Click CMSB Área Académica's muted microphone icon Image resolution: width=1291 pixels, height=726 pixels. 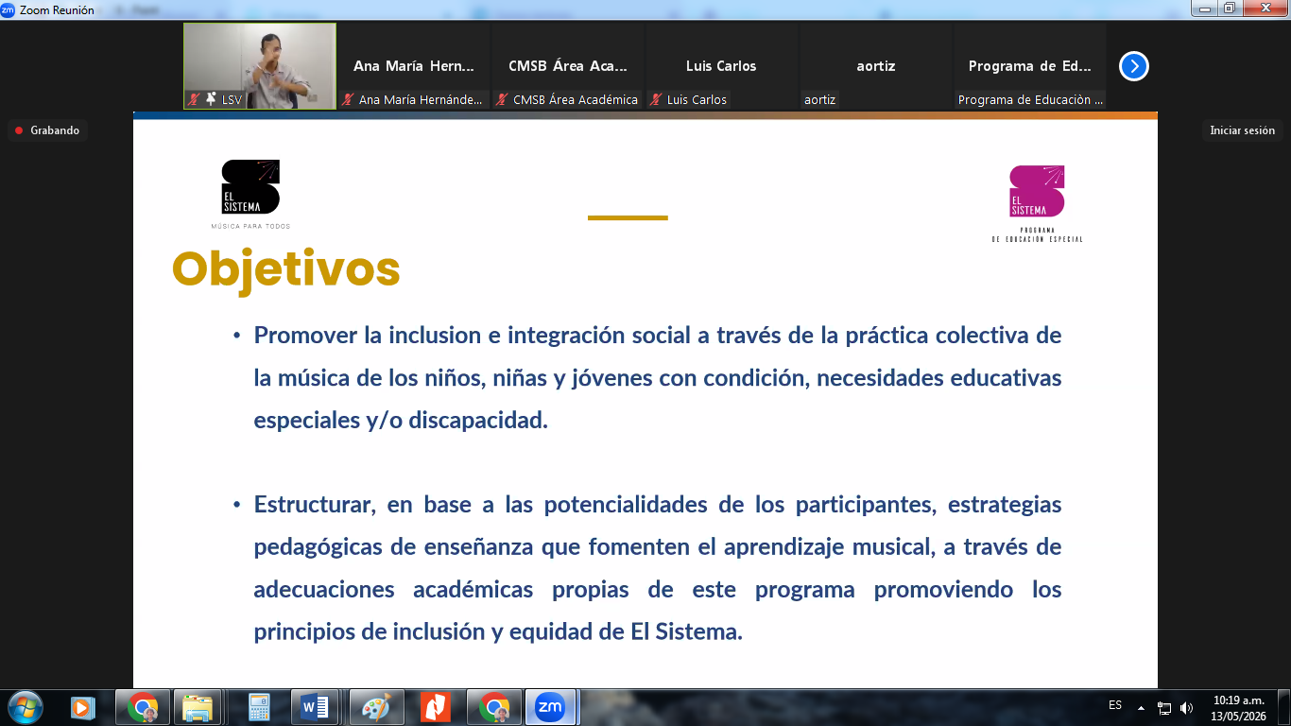pos(502,99)
